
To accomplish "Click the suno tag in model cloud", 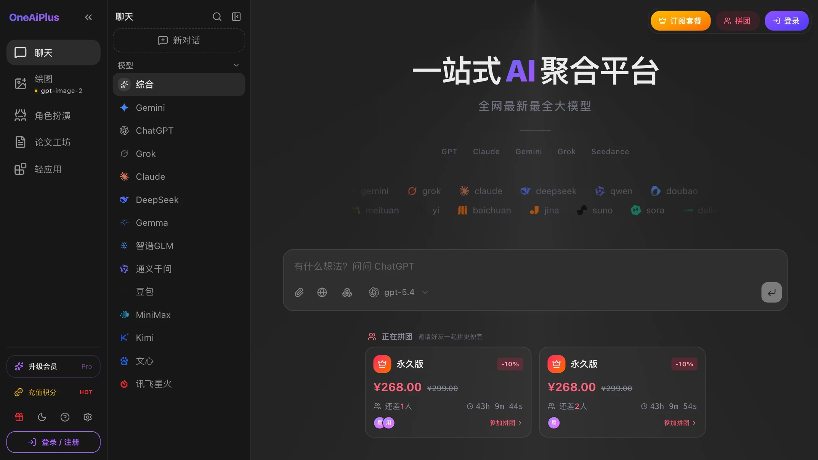I will click(x=595, y=210).
